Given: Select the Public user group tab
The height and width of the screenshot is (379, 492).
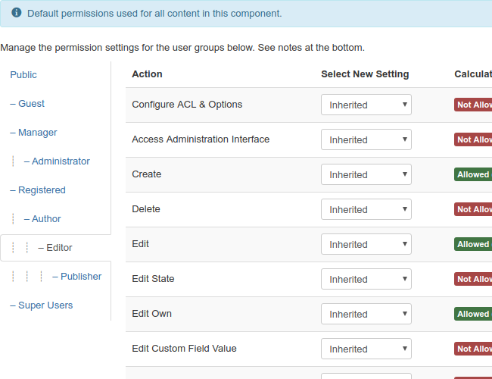Looking at the screenshot, I should (x=23, y=75).
